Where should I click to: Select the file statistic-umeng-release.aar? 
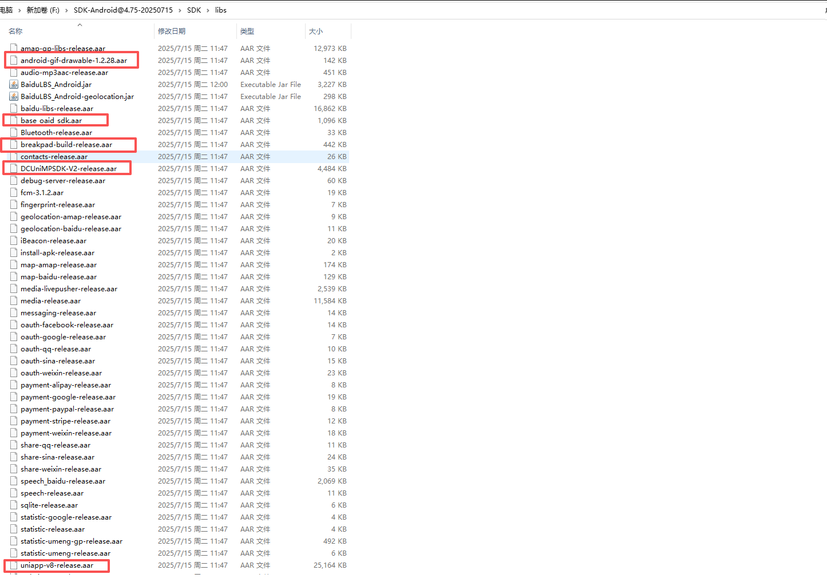click(65, 553)
